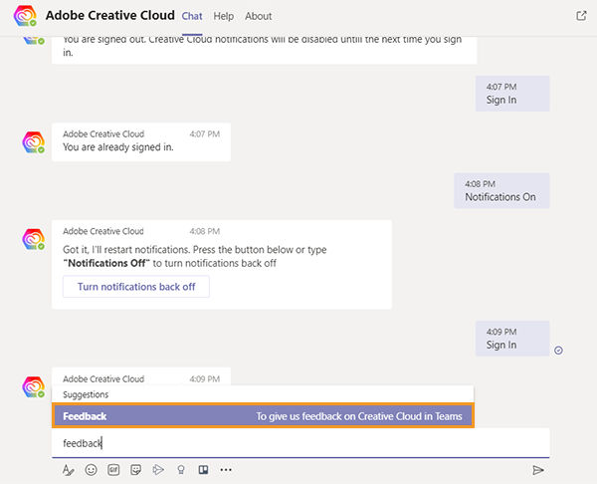Send the typed feedback message
Image resolution: width=597 pixels, height=484 pixels.
pyautogui.click(x=538, y=469)
